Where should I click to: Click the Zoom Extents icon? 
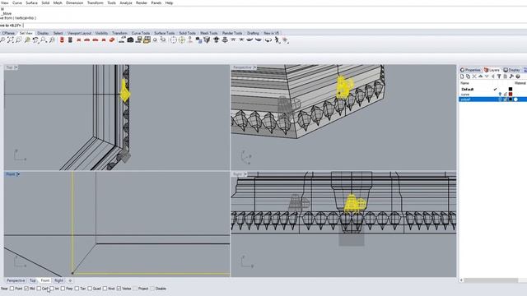click(11, 40)
